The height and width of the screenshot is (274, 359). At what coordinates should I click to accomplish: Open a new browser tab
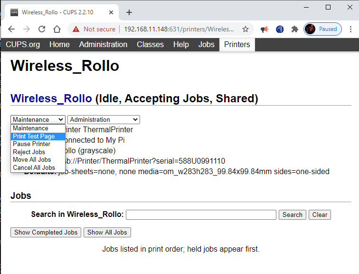point(129,12)
